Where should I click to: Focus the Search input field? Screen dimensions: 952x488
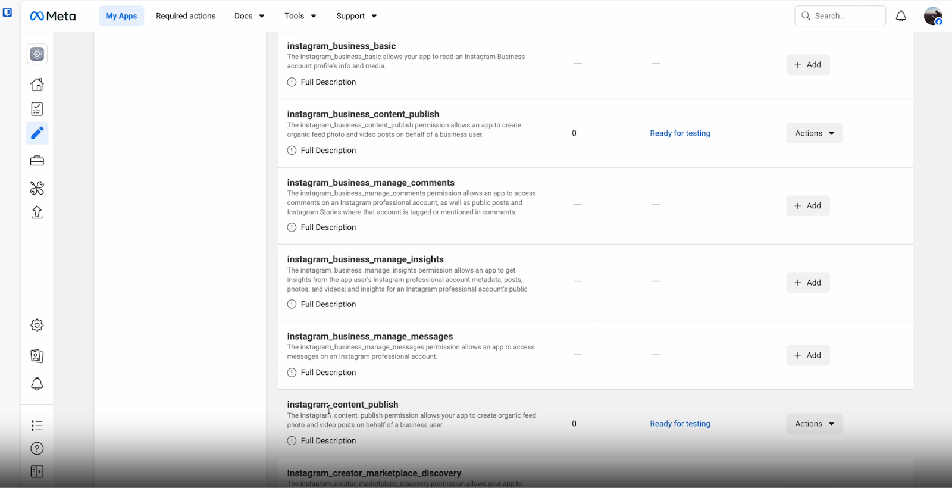[840, 16]
